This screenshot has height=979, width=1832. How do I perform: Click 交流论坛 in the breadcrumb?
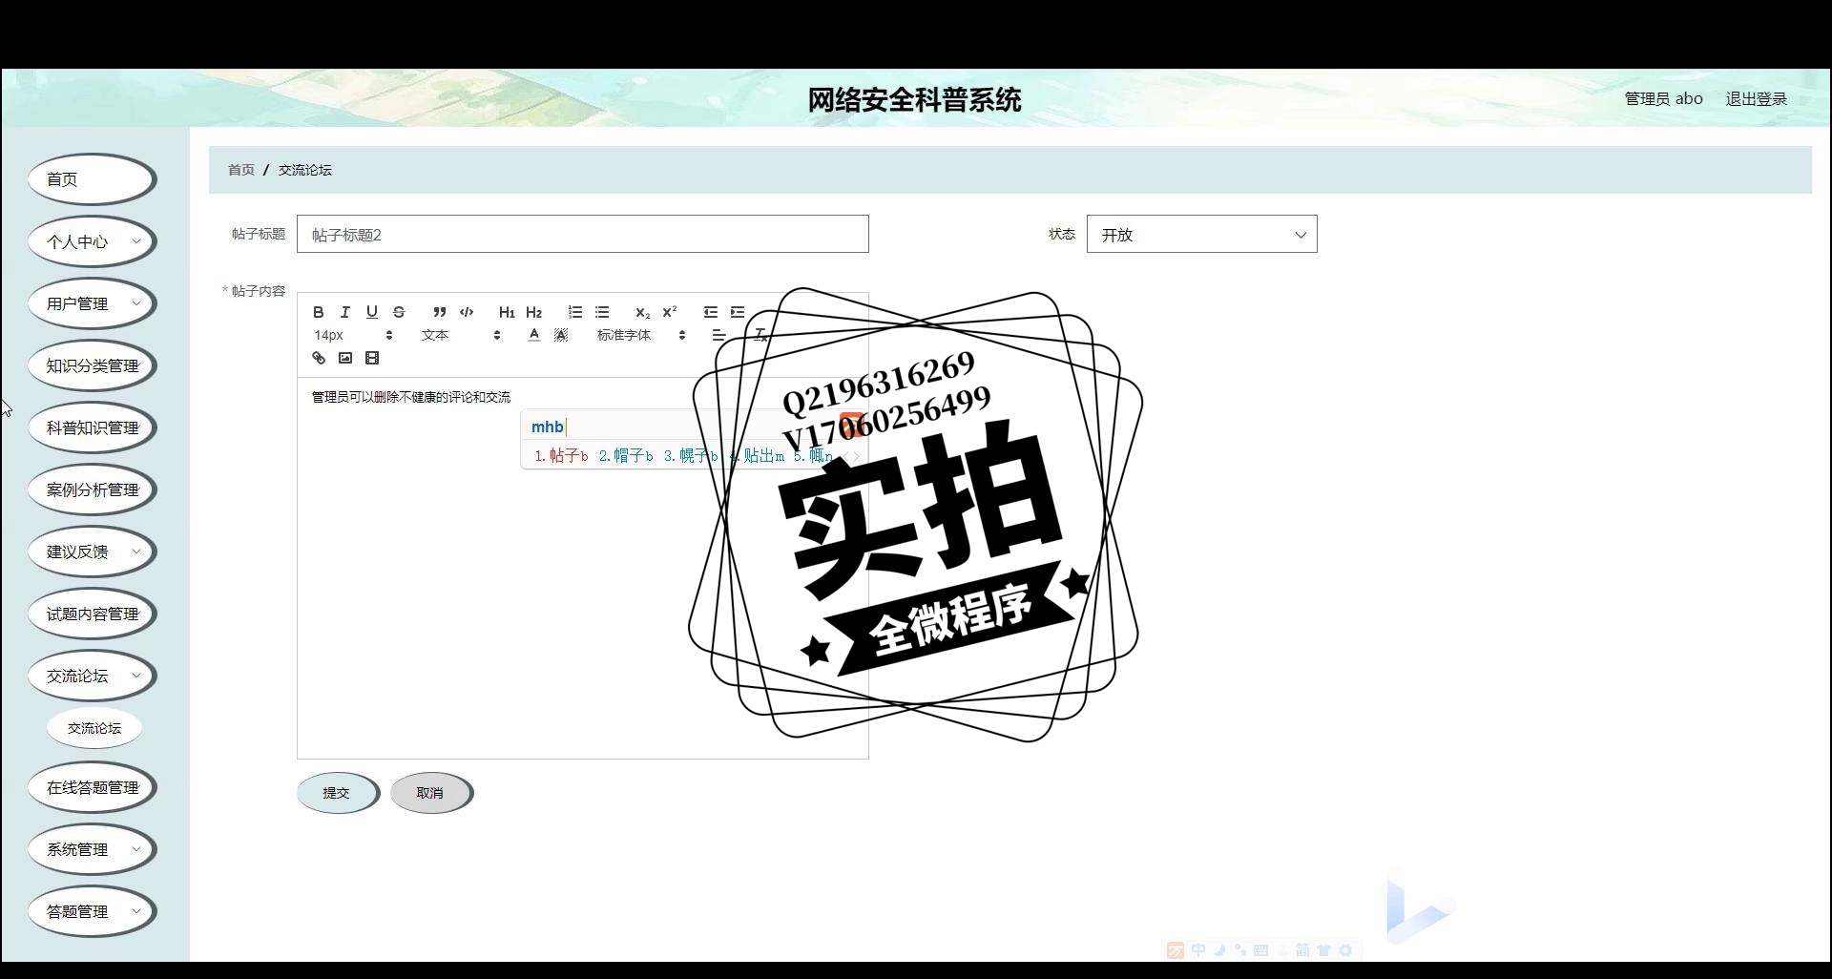[304, 170]
